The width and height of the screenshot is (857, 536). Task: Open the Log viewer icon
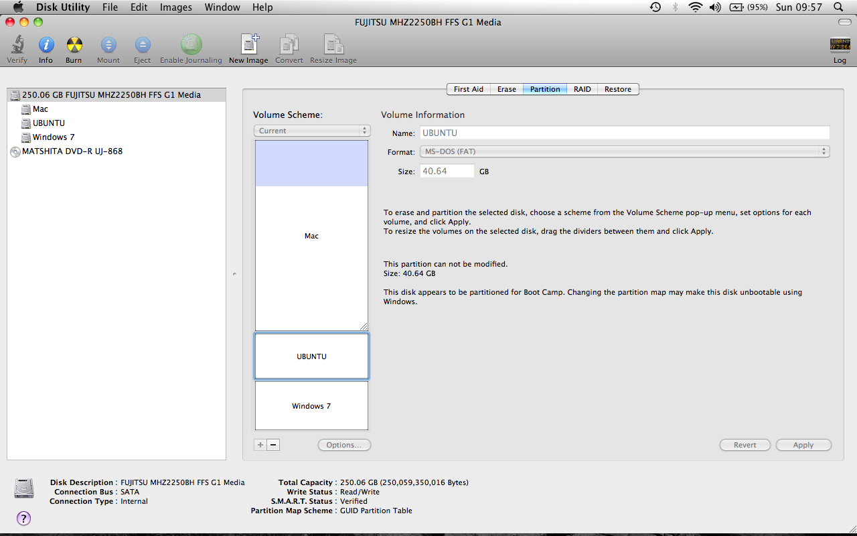click(x=840, y=46)
